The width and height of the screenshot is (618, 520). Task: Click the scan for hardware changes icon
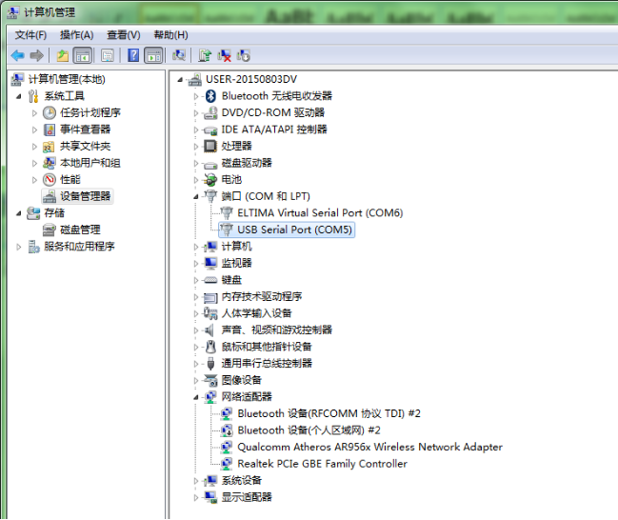[178, 56]
